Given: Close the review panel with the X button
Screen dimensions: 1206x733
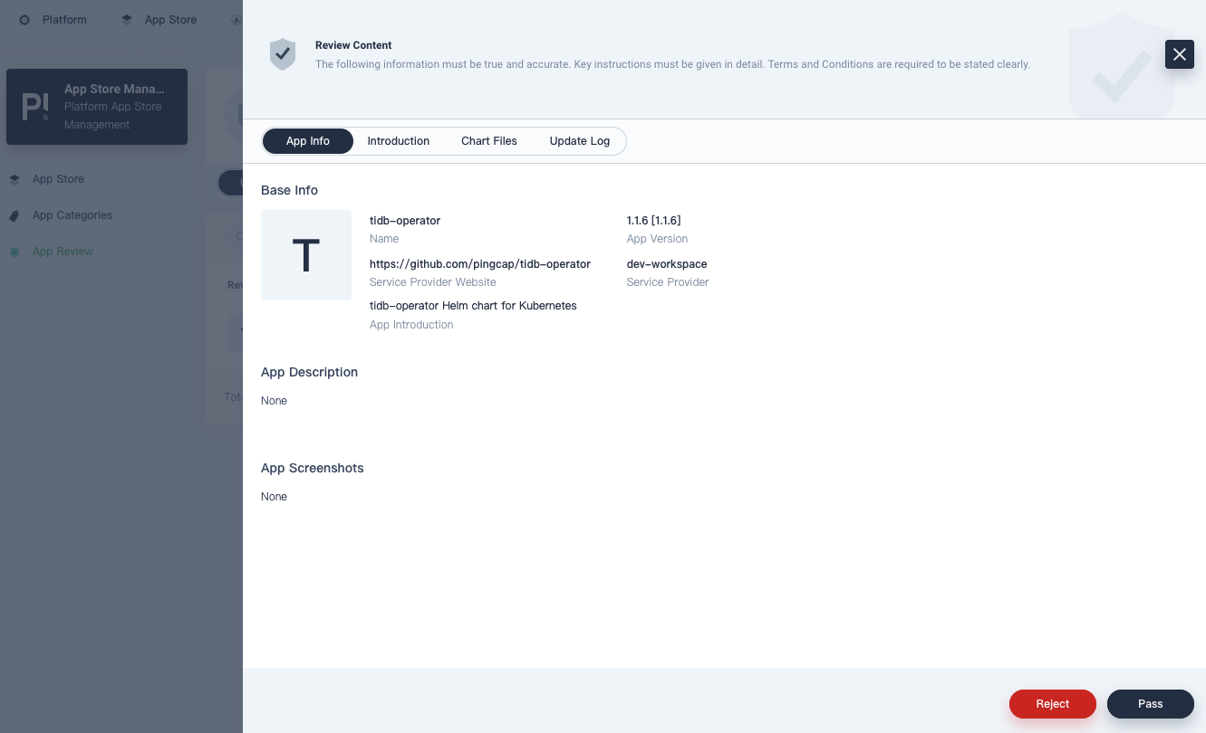Looking at the screenshot, I should [x=1179, y=54].
